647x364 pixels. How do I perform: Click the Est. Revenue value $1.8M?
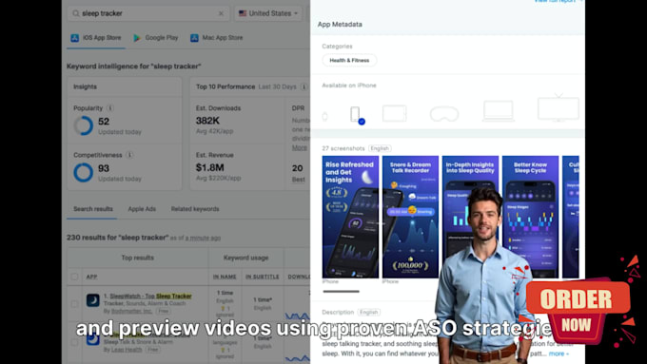209,168
